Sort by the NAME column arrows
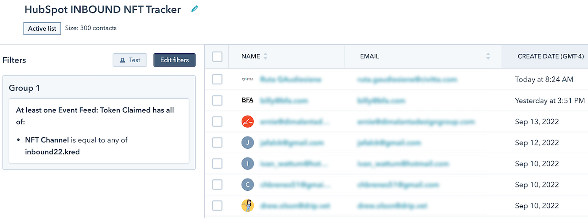The width and height of the screenshot is (588, 218). (x=265, y=56)
